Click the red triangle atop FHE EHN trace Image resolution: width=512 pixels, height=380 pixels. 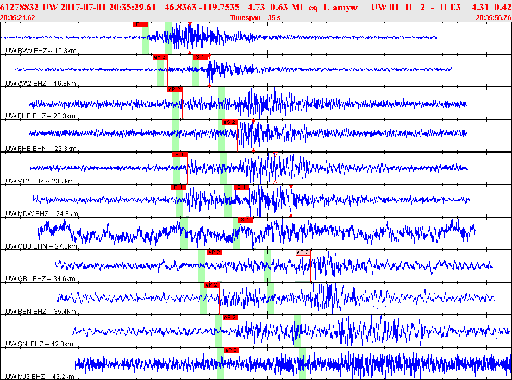tap(253, 122)
